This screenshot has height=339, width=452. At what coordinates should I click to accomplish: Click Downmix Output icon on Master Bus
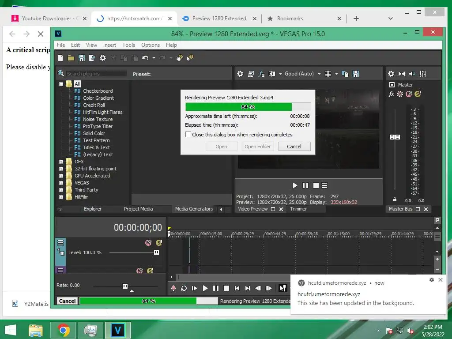coord(402,74)
